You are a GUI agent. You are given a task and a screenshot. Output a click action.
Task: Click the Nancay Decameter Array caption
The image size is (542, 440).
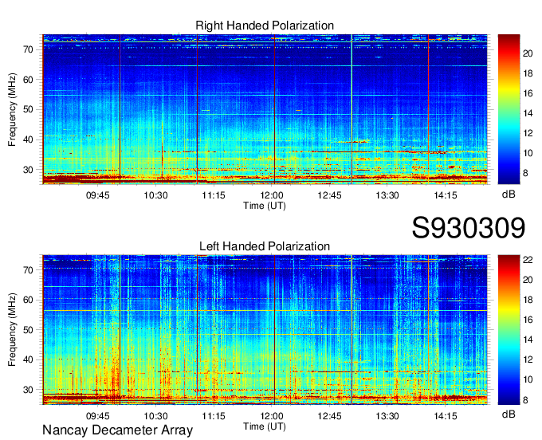click(x=117, y=430)
